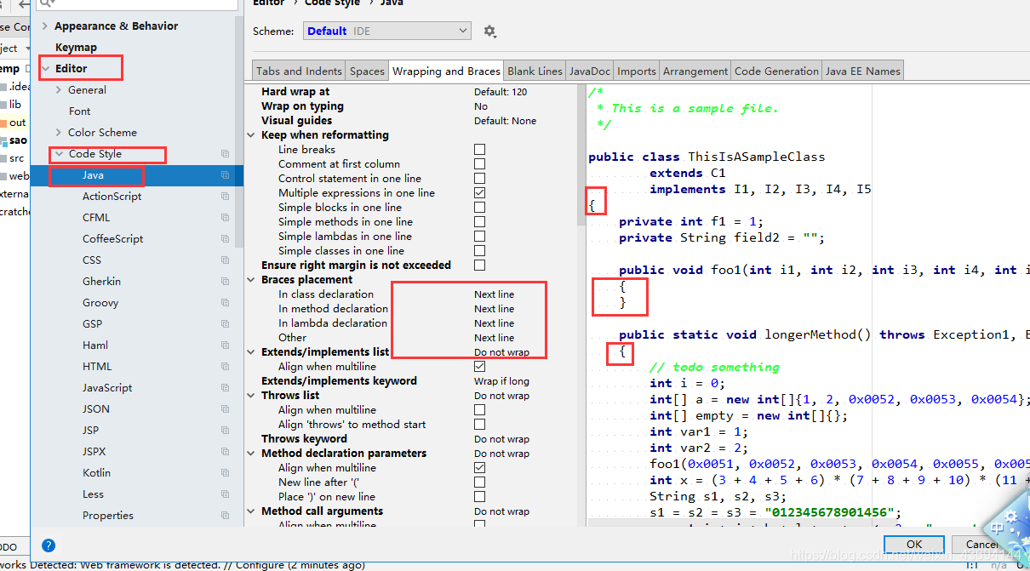
Task: Expand the Color Scheme node
Action: point(59,133)
